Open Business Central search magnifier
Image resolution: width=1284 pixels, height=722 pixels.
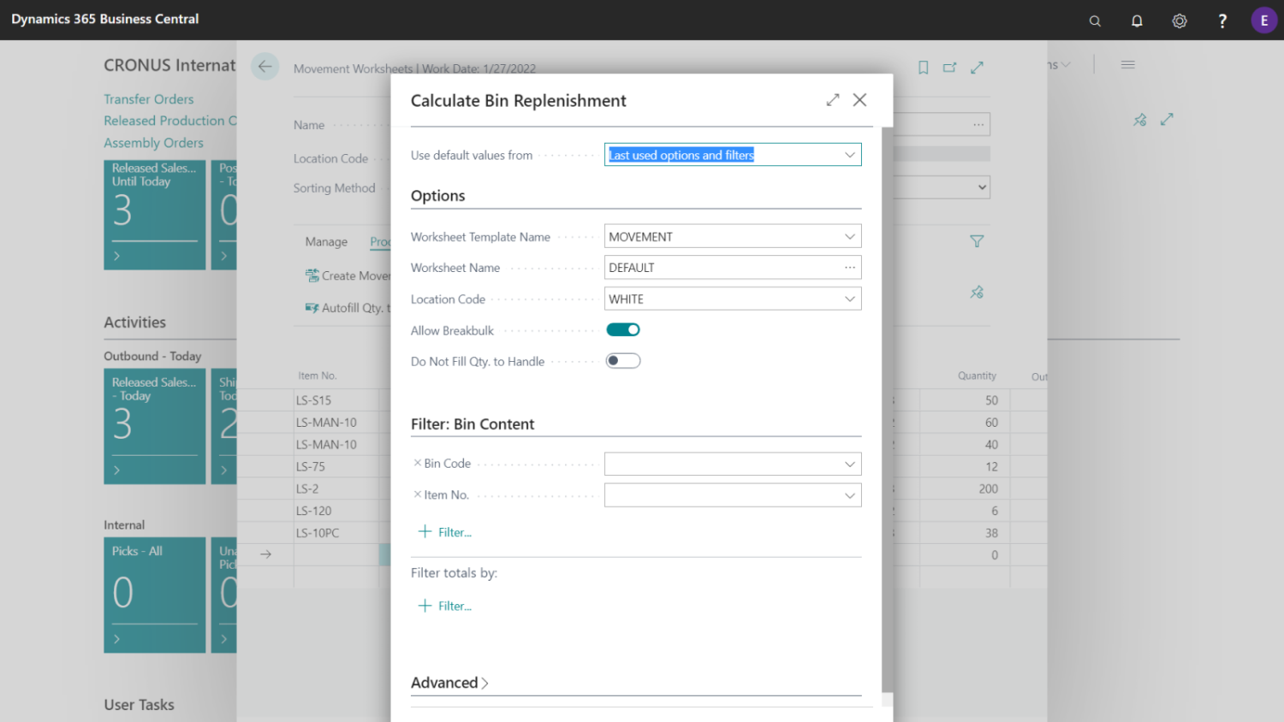click(x=1094, y=20)
